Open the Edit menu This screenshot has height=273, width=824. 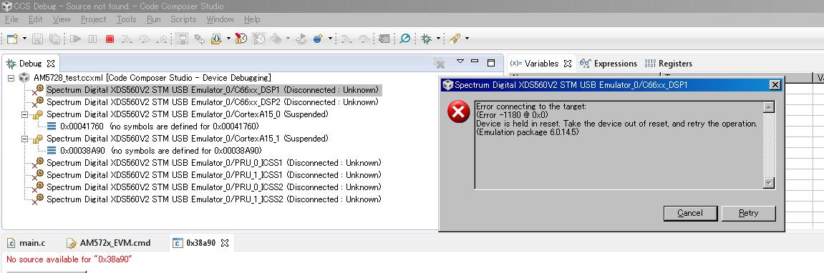(x=36, y=19)
